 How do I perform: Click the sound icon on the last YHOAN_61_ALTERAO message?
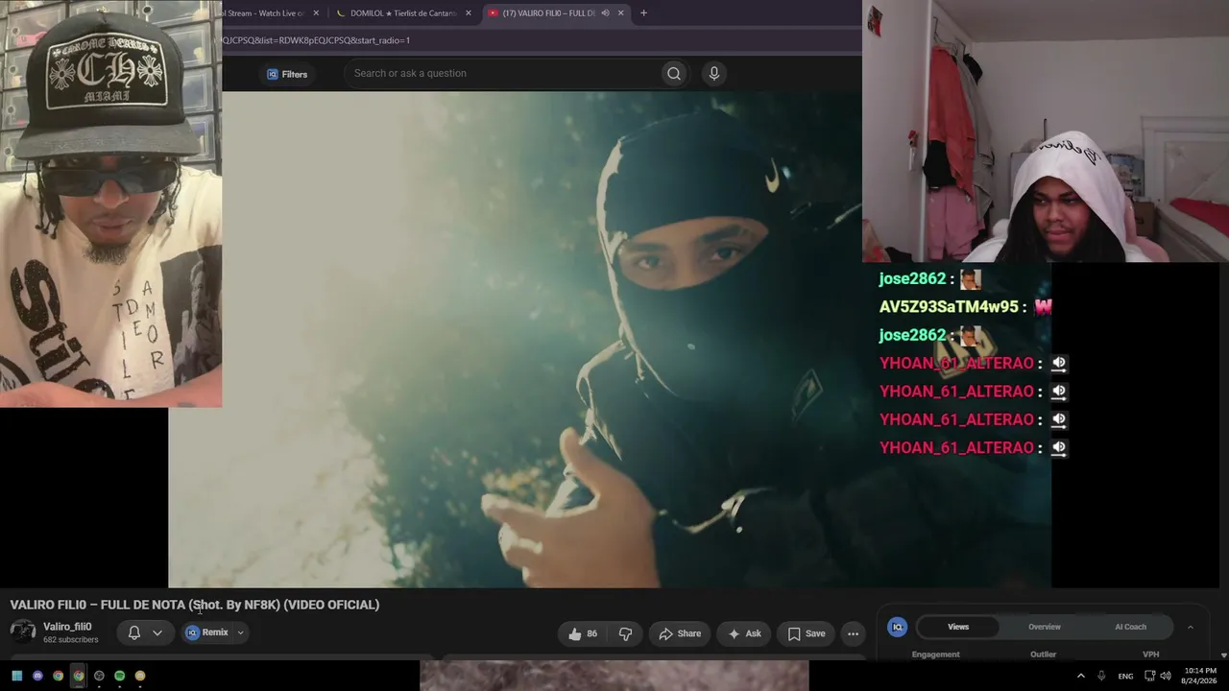point(1058,448)
